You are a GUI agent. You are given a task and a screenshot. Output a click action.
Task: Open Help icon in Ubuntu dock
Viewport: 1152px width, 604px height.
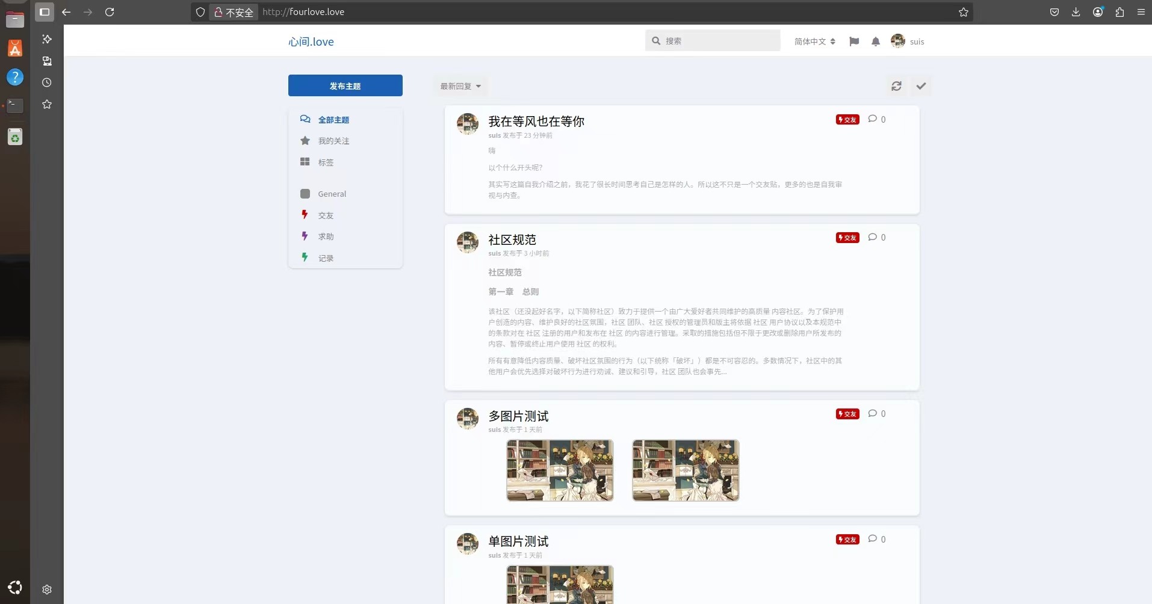tap(15, 77)
